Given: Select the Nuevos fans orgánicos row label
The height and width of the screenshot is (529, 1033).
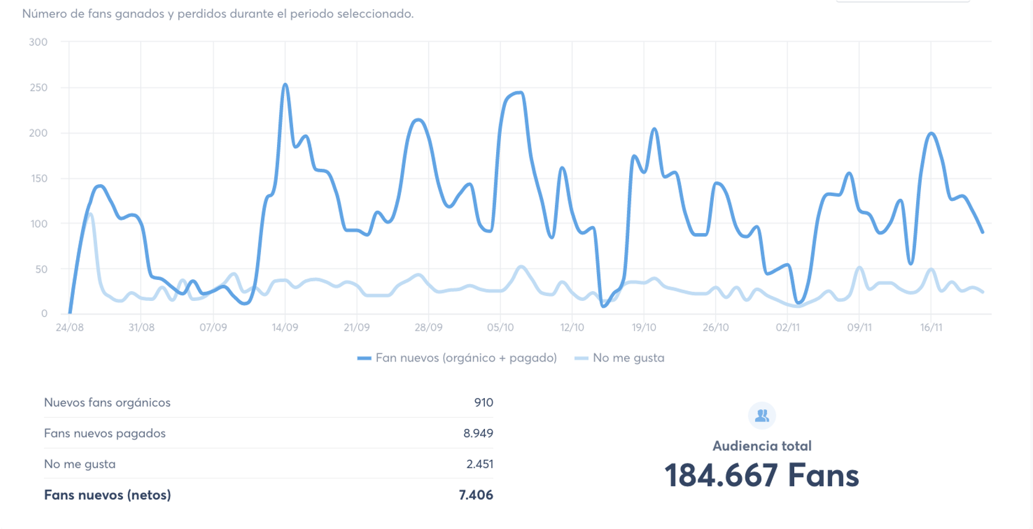Looking at the screenshot, I should coord(107,402).
